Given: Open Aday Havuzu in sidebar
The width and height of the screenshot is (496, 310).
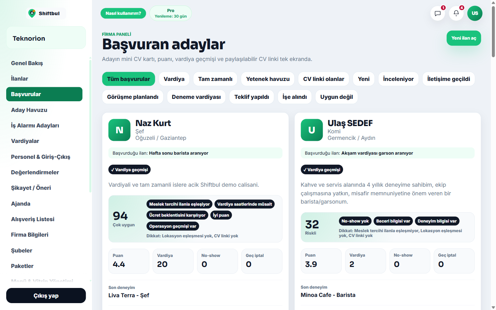Looking at the screenshot, I should (44, 110).
